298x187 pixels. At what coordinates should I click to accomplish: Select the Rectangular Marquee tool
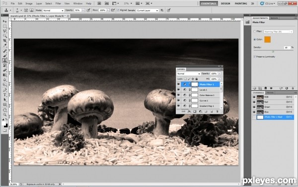click(x=5, y=26)
